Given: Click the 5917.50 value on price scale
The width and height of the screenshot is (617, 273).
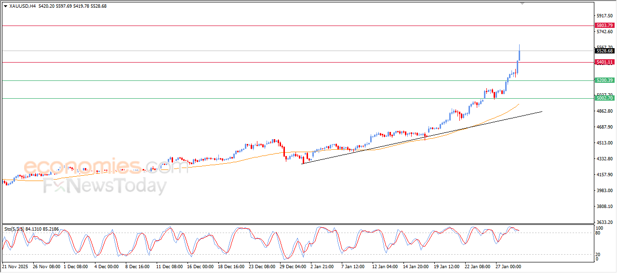Looking at the screenshot, I should [x=604, y=15].
